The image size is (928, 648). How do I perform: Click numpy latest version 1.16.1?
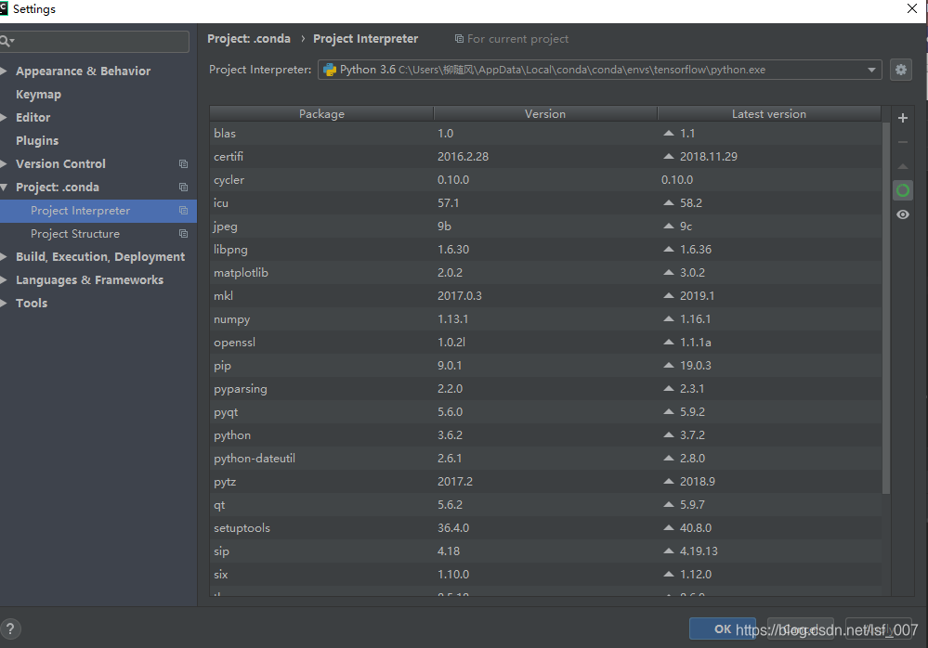[x=695, y=319]
